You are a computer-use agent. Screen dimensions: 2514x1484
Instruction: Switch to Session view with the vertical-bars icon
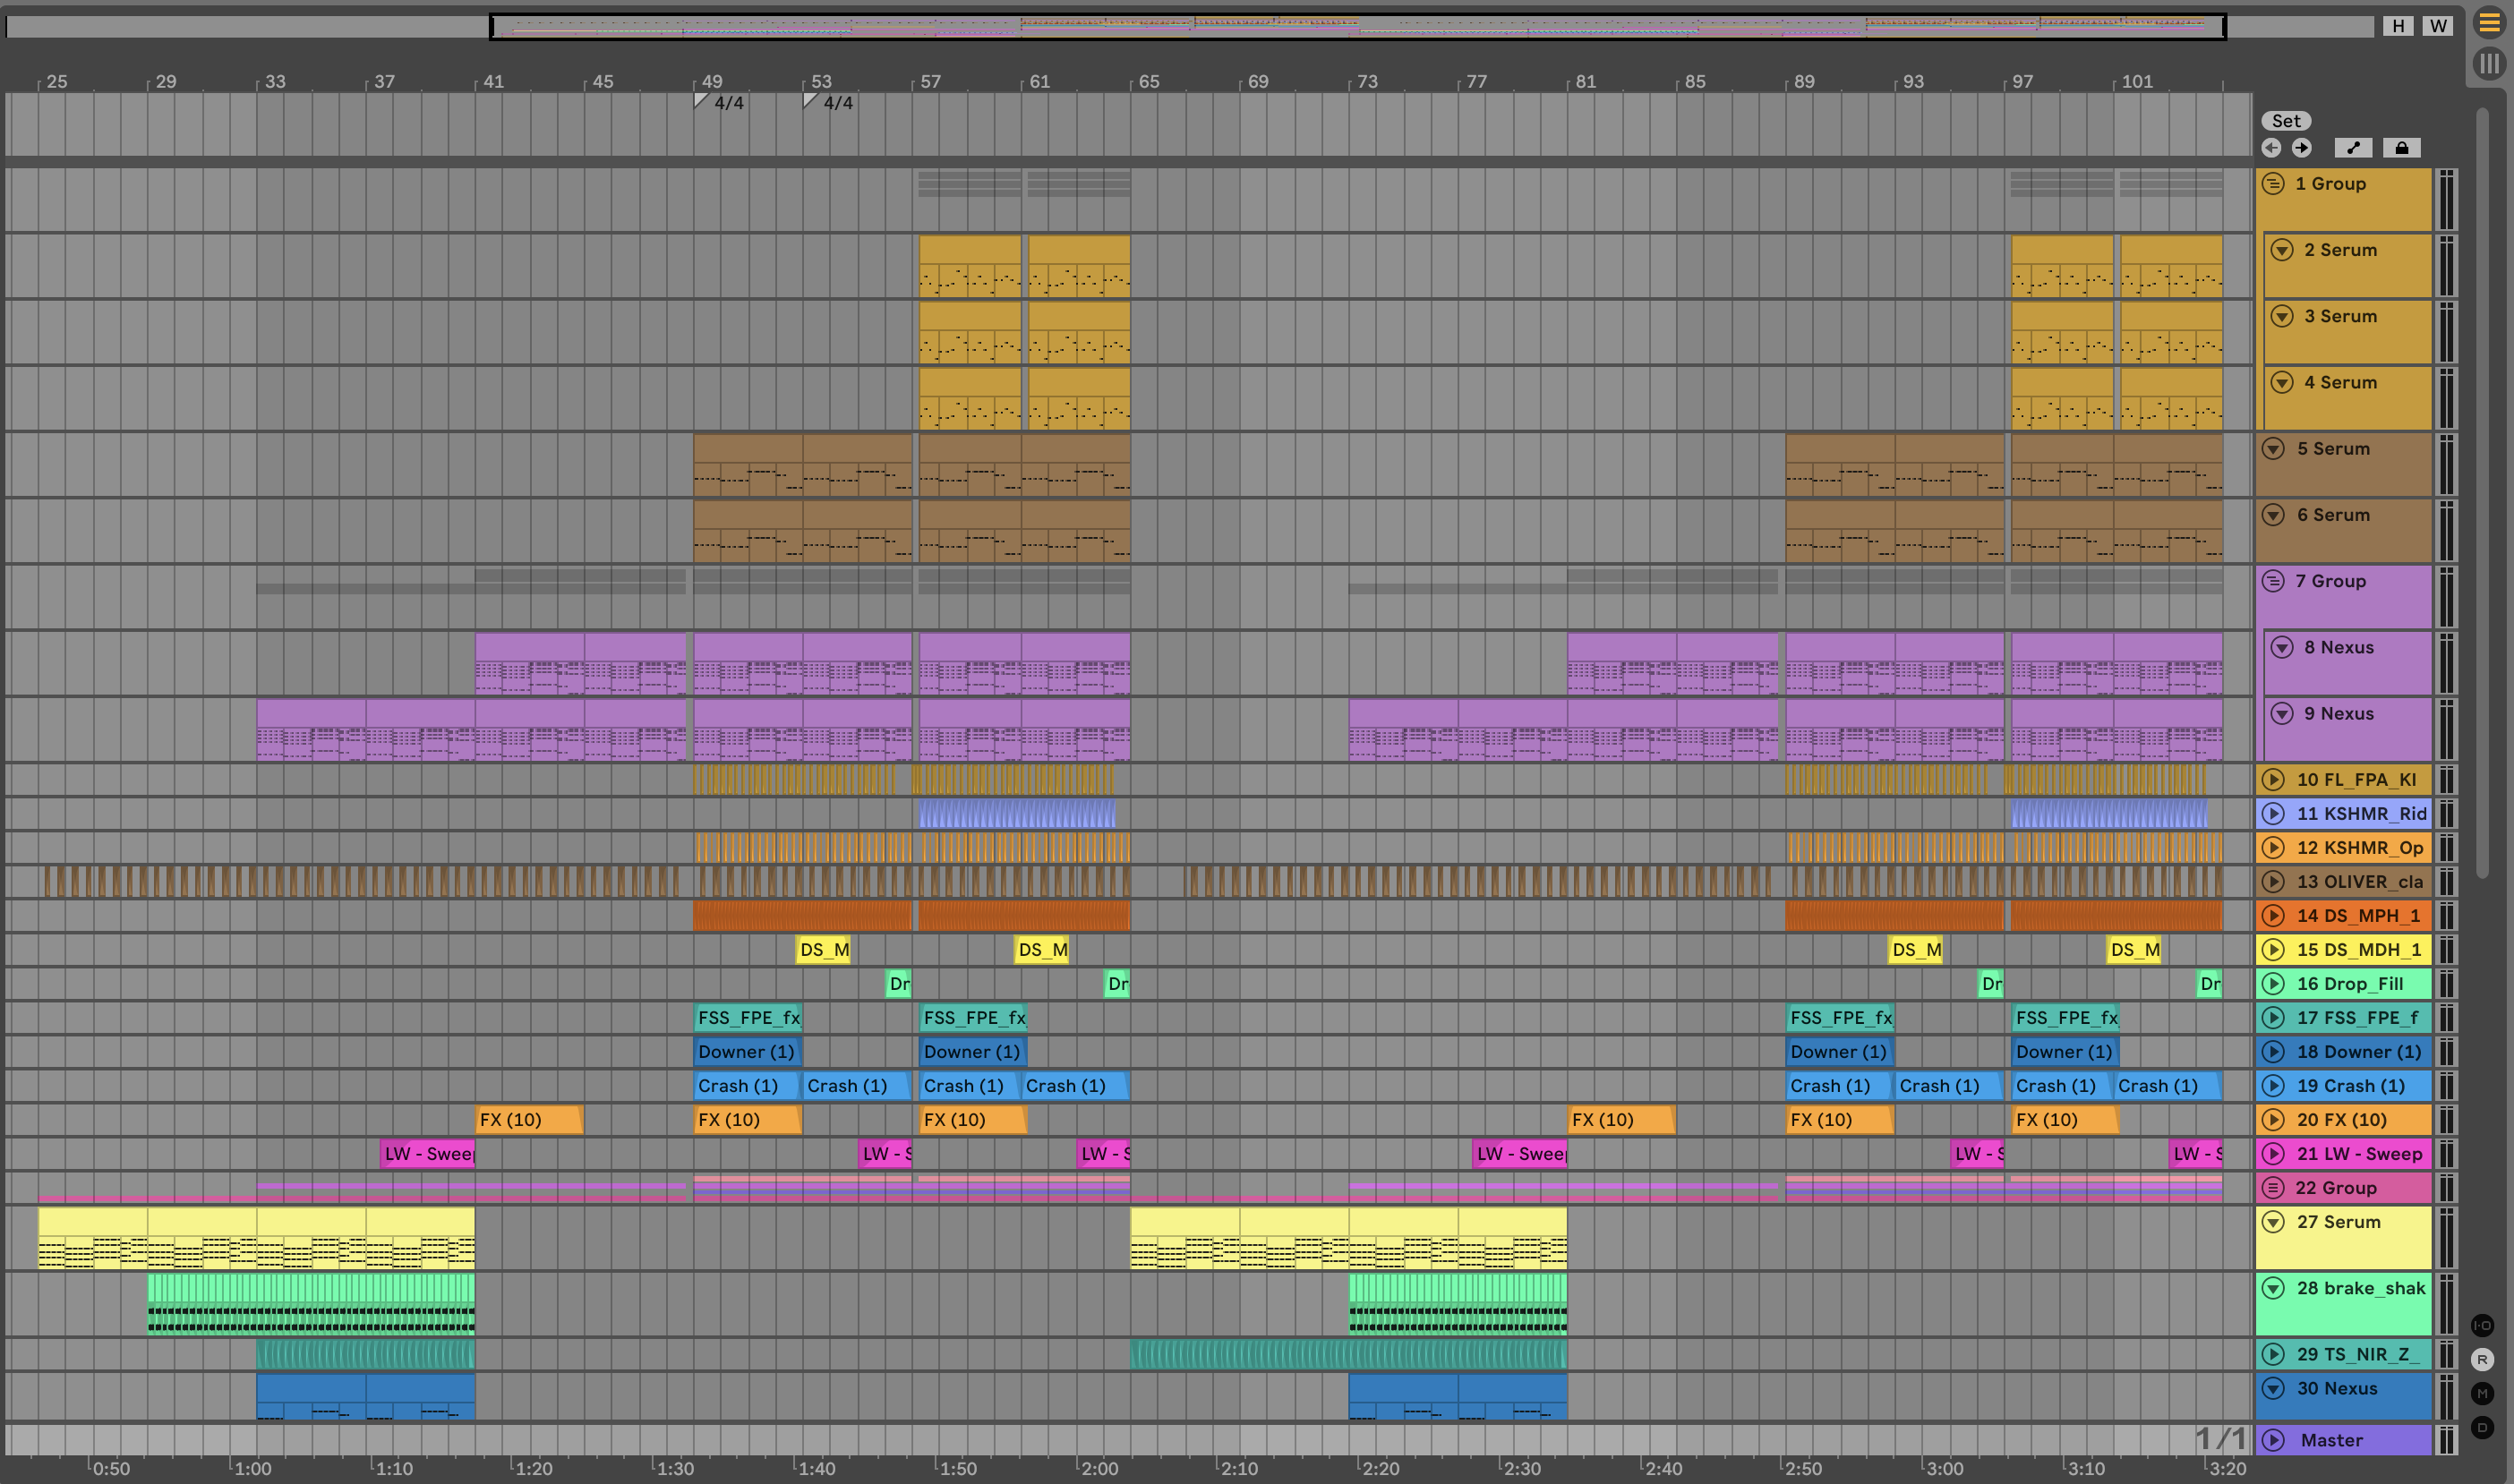[2489, 64]
